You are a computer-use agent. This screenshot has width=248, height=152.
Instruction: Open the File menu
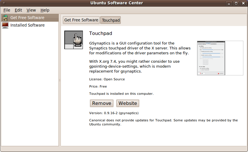7,10
